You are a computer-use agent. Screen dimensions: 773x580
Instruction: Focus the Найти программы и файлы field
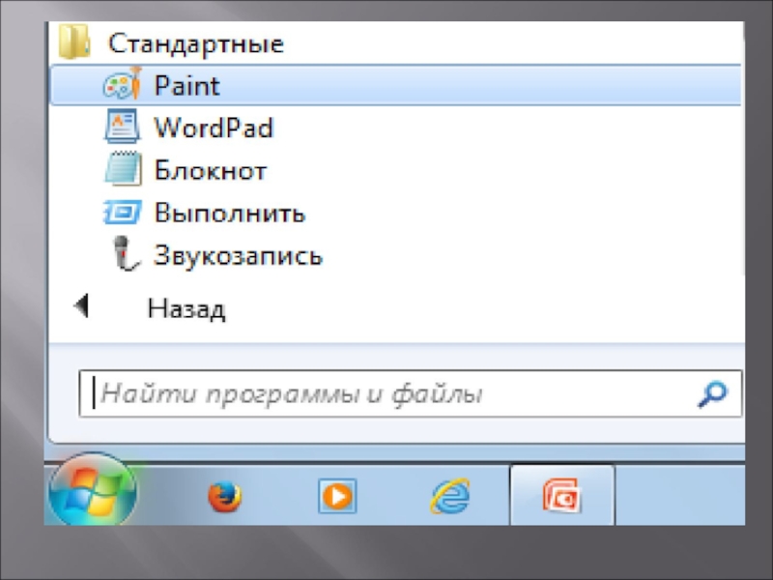[x=410, y=393]
